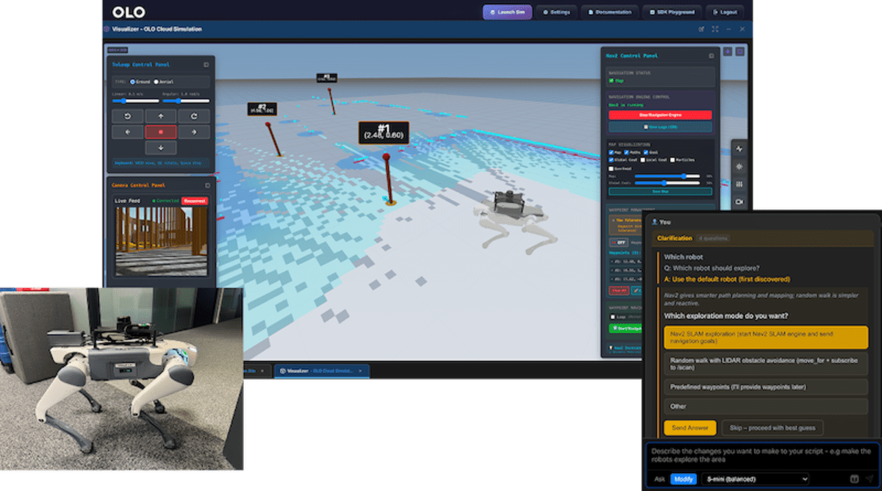Click the gear icon in right sidebar
The width and height of the screenshot is (882, 491).
click(739, 166)
